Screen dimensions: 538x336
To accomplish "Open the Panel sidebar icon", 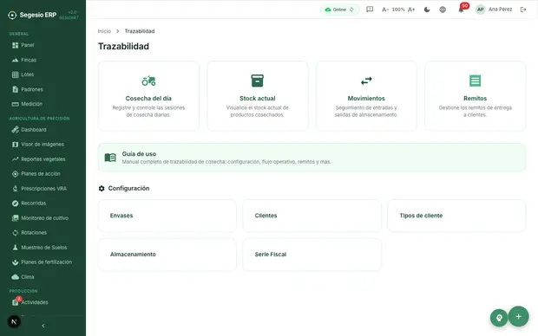I will tap(15, 45).
